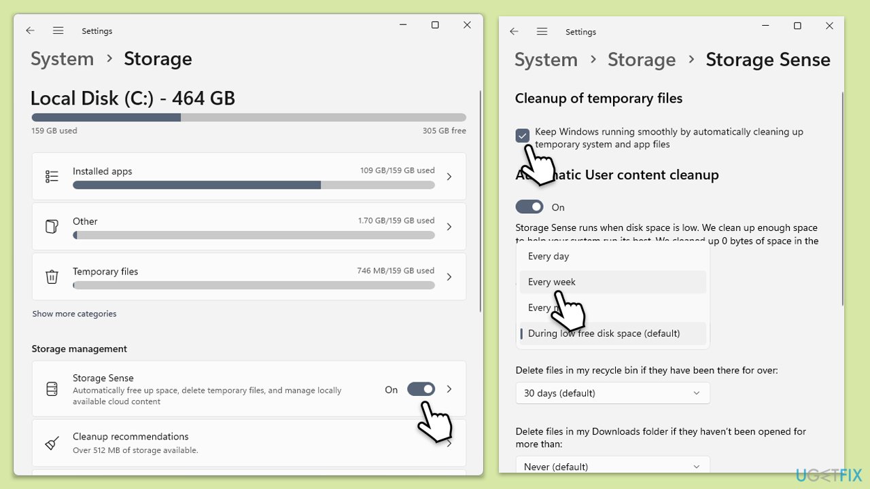Viewport: 870px width, 489px height.
Task: Click '159 GB used' text
Action: pos(54,131)
